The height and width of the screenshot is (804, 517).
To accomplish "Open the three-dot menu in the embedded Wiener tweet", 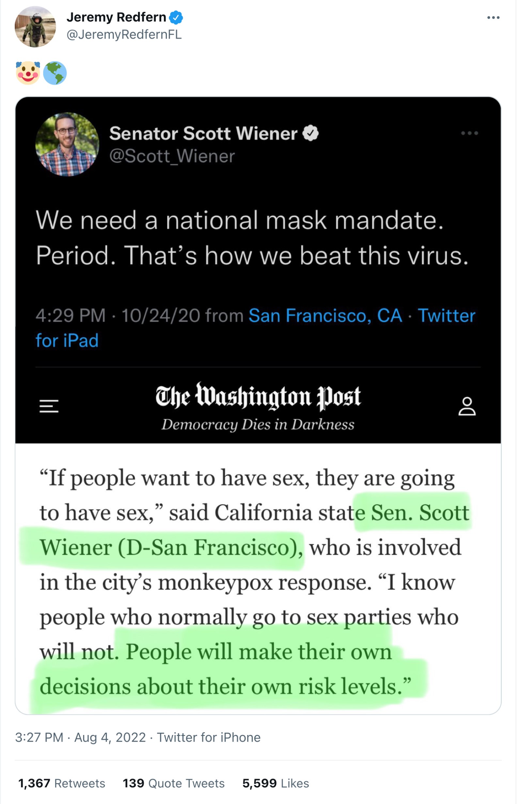I will (x=469, y=133).
